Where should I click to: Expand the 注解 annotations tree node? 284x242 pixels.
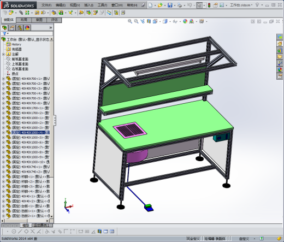[3, 54]
